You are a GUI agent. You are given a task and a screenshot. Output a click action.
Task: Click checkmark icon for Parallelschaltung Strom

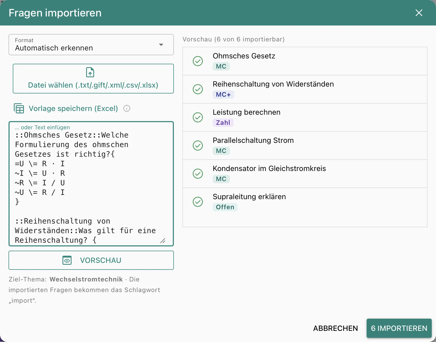tap(198, 146)
